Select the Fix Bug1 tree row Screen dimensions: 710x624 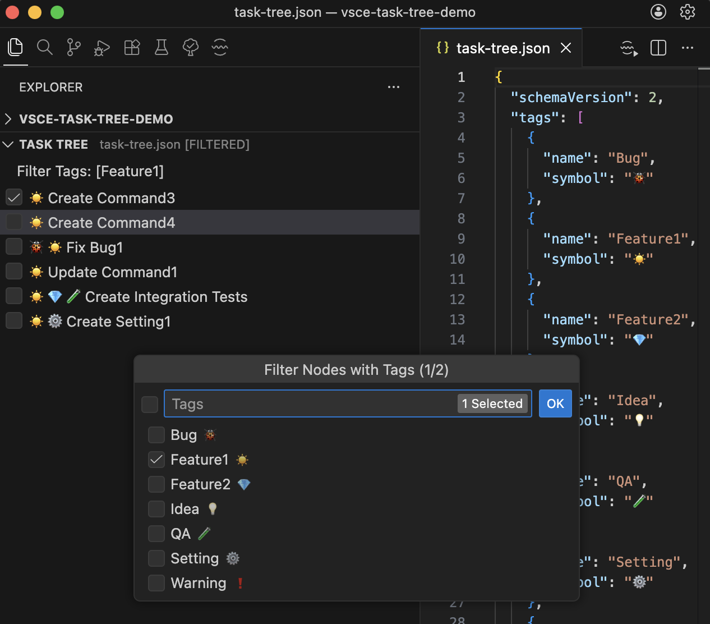210,247
